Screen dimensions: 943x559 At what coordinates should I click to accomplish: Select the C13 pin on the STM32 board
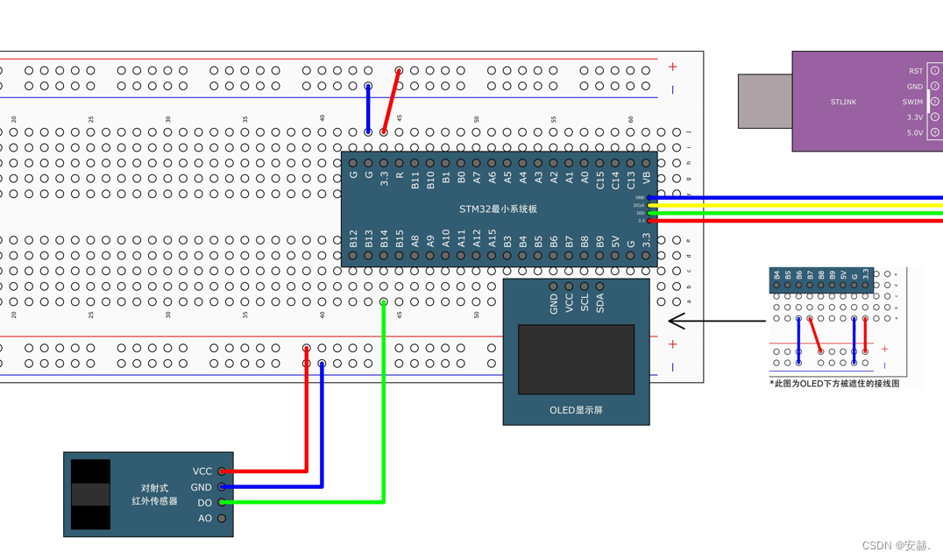630,163
